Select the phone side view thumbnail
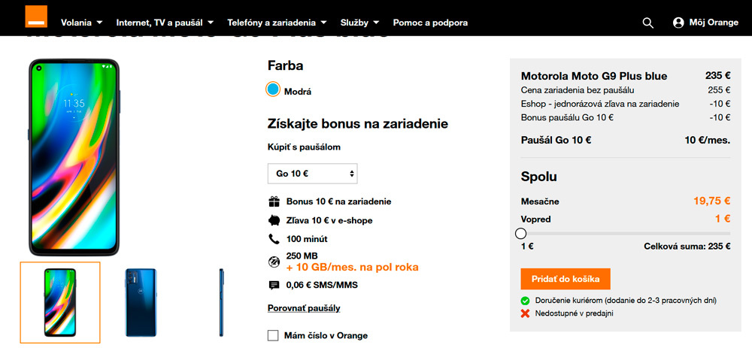The height and width of the screenshot is (348, 752). coord(221,302)
